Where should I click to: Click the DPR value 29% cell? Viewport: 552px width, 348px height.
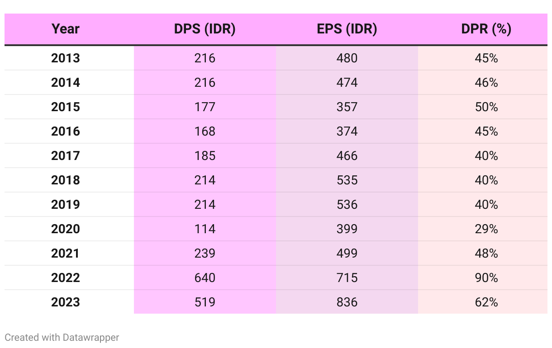click(486, 229)
